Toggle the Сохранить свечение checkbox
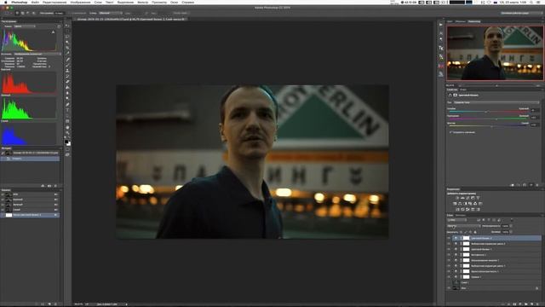This screenshot has height=307, width=545. [450, 132]
